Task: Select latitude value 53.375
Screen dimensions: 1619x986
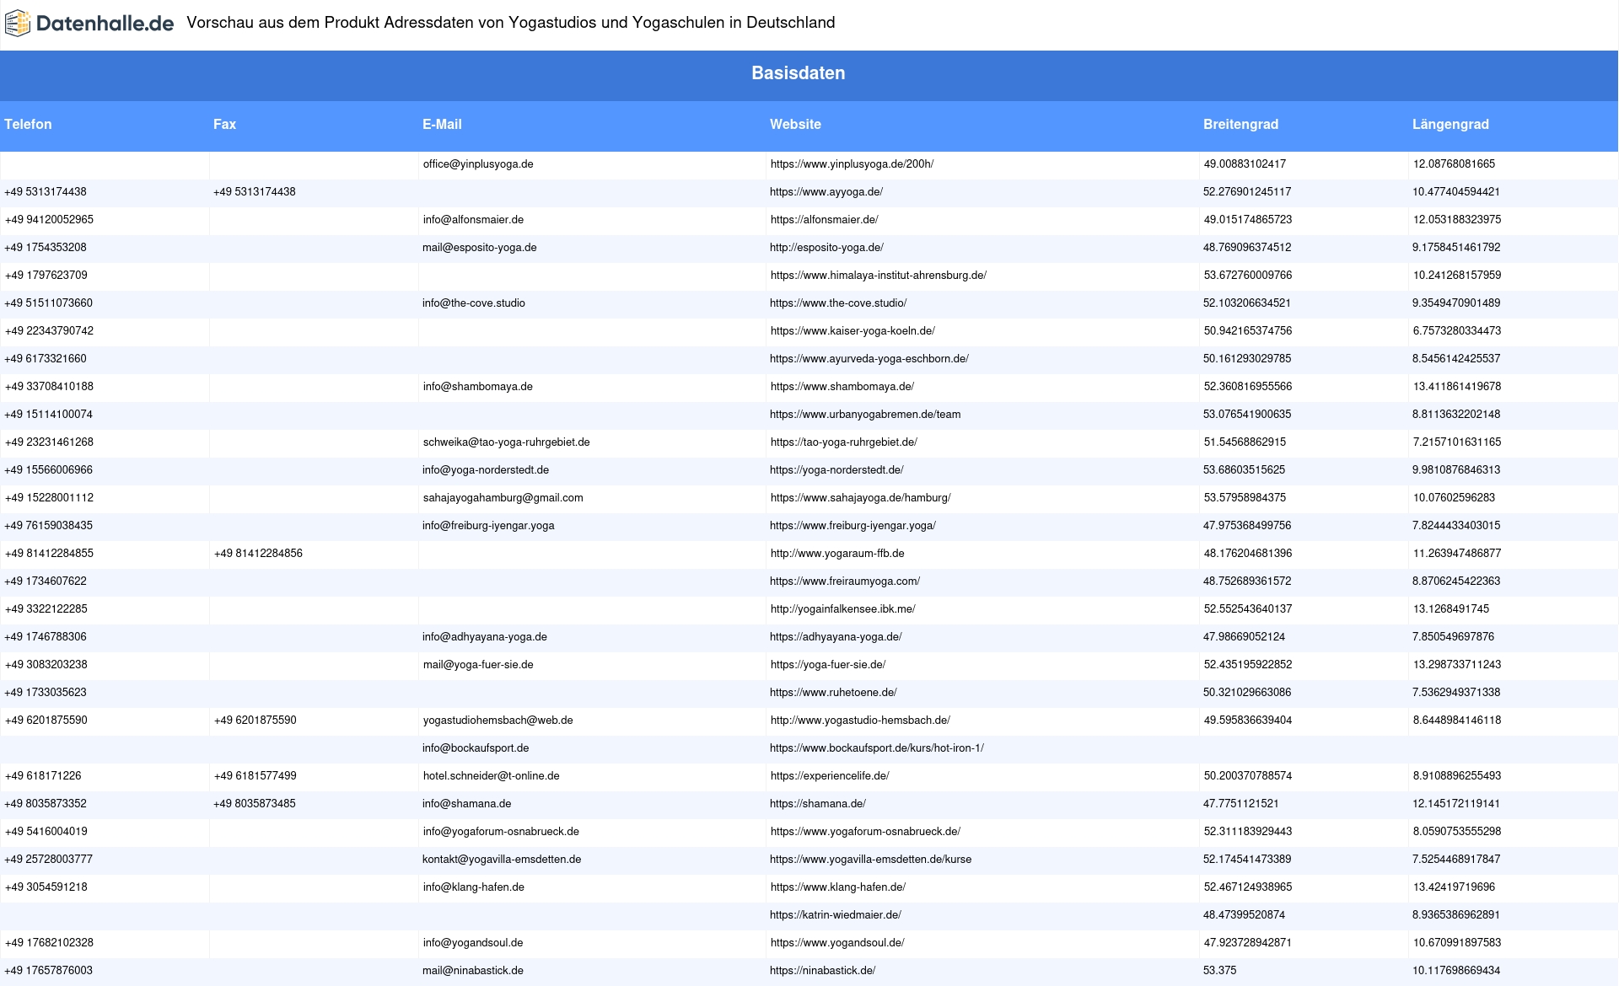Action: pos(1220,971)
